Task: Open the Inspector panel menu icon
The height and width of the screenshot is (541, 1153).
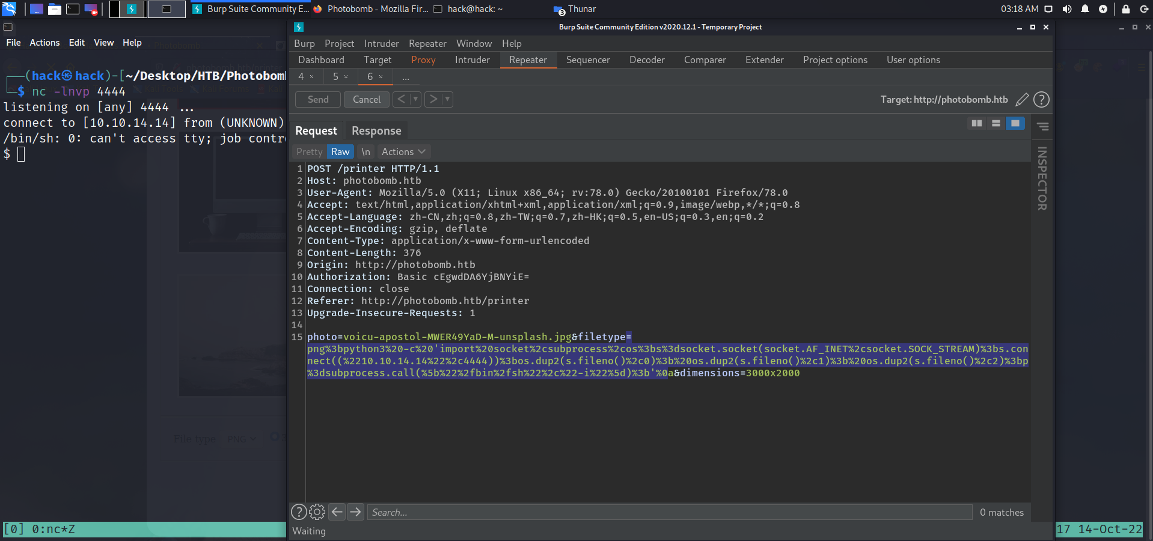Action: pyautogui.click(x=1043, y=126)
